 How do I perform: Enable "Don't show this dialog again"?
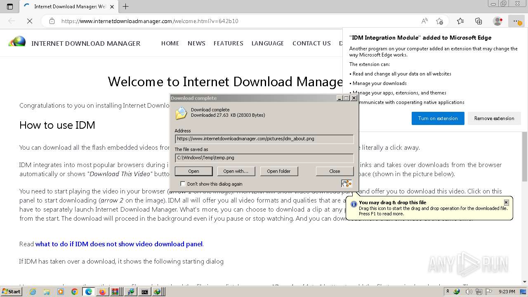pyautogui.click(x=183, y=184)
